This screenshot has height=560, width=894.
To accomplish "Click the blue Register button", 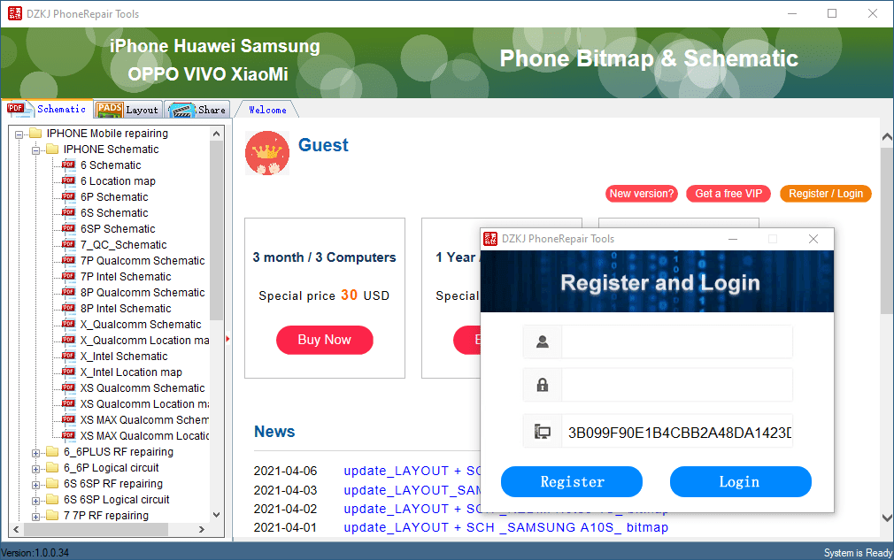I will click(x=572, y=482).
